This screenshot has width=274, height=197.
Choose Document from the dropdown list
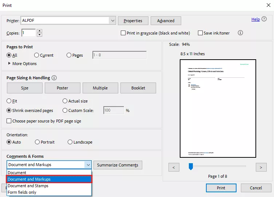click(49, 173)
